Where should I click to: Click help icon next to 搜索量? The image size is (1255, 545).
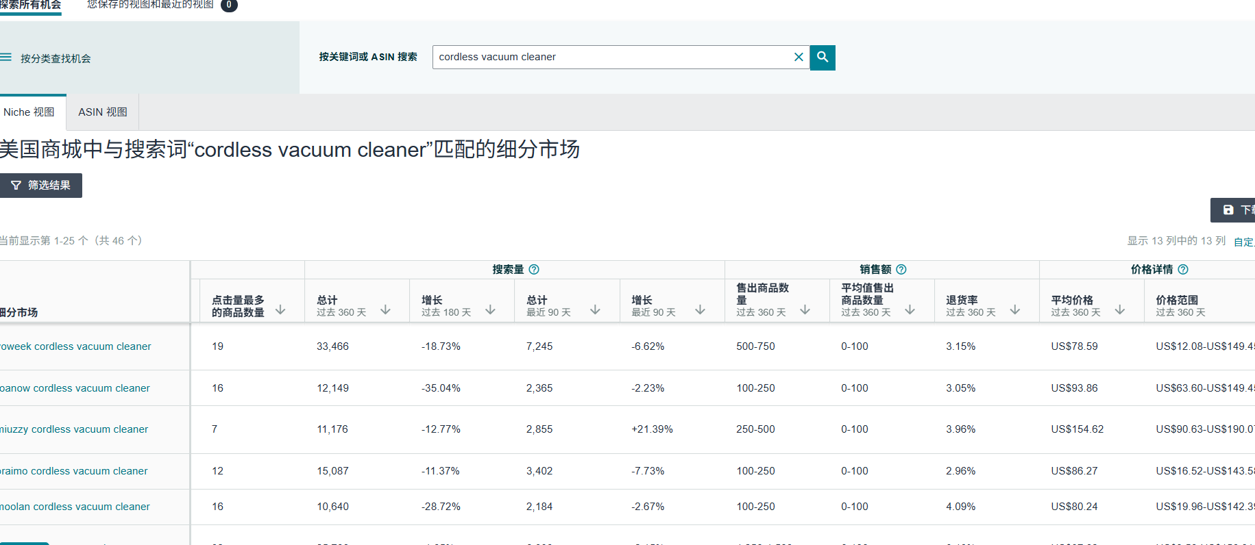(534, 270)
